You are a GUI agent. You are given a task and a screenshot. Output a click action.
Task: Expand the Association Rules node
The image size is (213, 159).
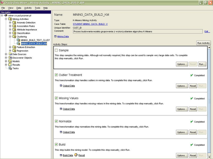[x=10, y=26]
